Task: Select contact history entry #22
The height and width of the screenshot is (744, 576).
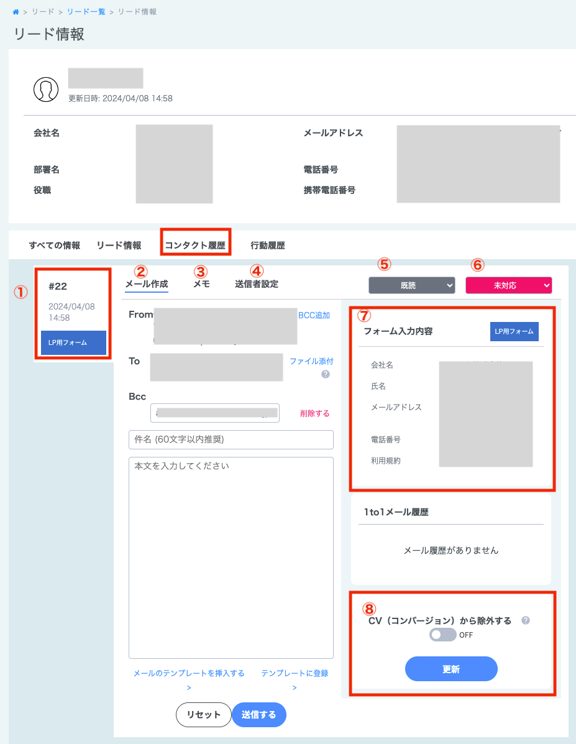Action: (x=73, y=314)
